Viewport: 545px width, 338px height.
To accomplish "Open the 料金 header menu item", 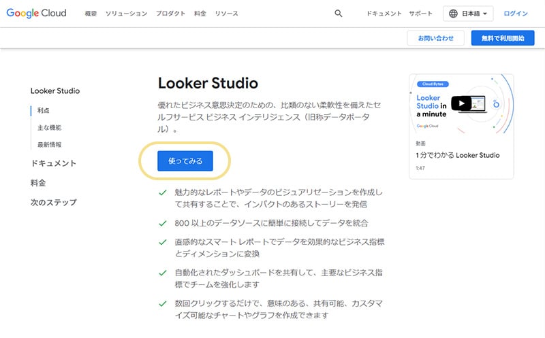I will 200,14.
